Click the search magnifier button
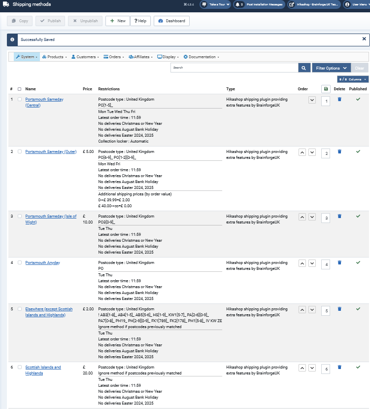Viewport: 370px width, 409px height. click(x=304, y=68)
